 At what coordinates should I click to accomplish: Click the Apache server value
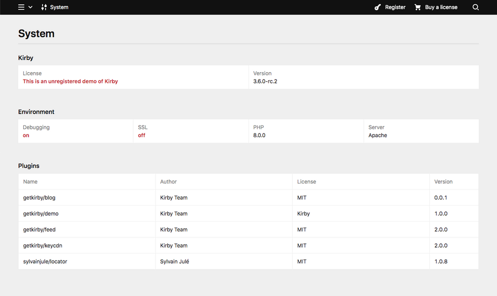click(x=378, y=135)
